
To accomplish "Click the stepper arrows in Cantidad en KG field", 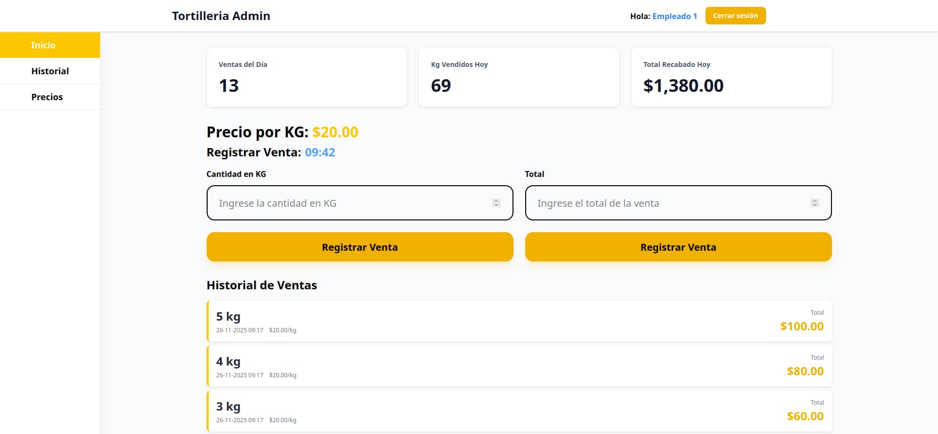I will click(496, 203).
